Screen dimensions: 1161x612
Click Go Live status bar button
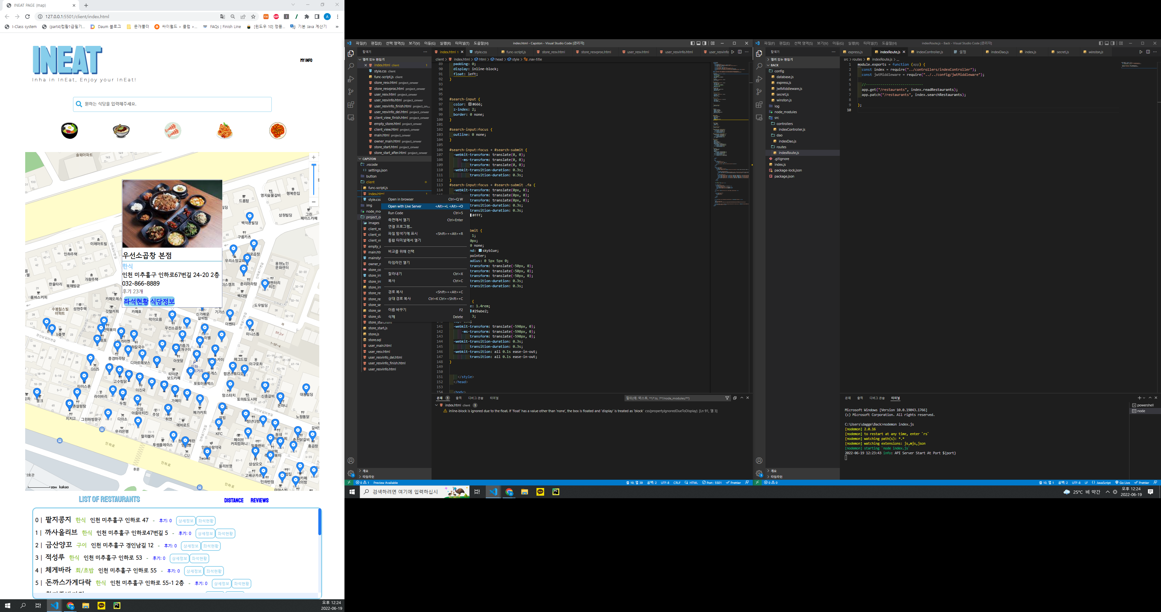click(1122, 483)
